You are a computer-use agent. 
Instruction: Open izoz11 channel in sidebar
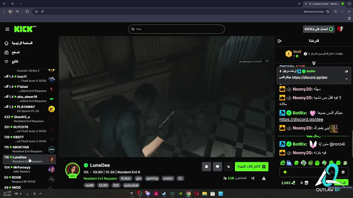(x=29, y=79)
